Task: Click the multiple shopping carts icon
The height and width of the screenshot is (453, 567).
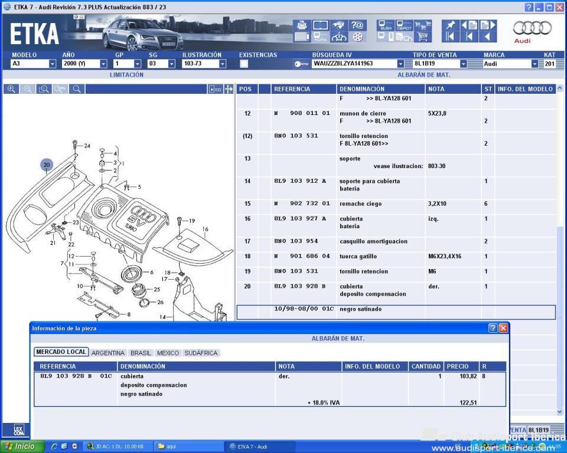Action: point(423,25)
